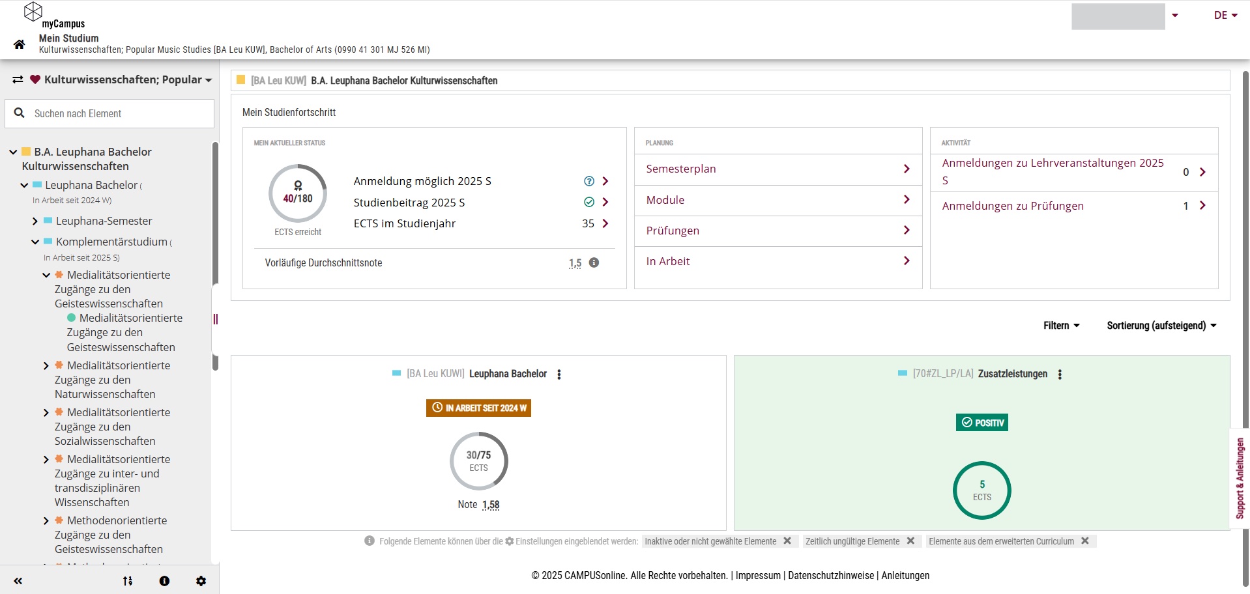Expand the Leuphana-Semester tree node
This screenshot has height=594, width=1250.
[35, 221]
